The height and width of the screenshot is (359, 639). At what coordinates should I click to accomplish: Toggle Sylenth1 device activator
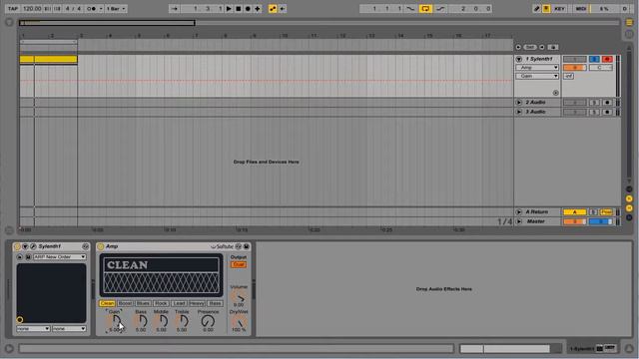(x=17, y=246)
